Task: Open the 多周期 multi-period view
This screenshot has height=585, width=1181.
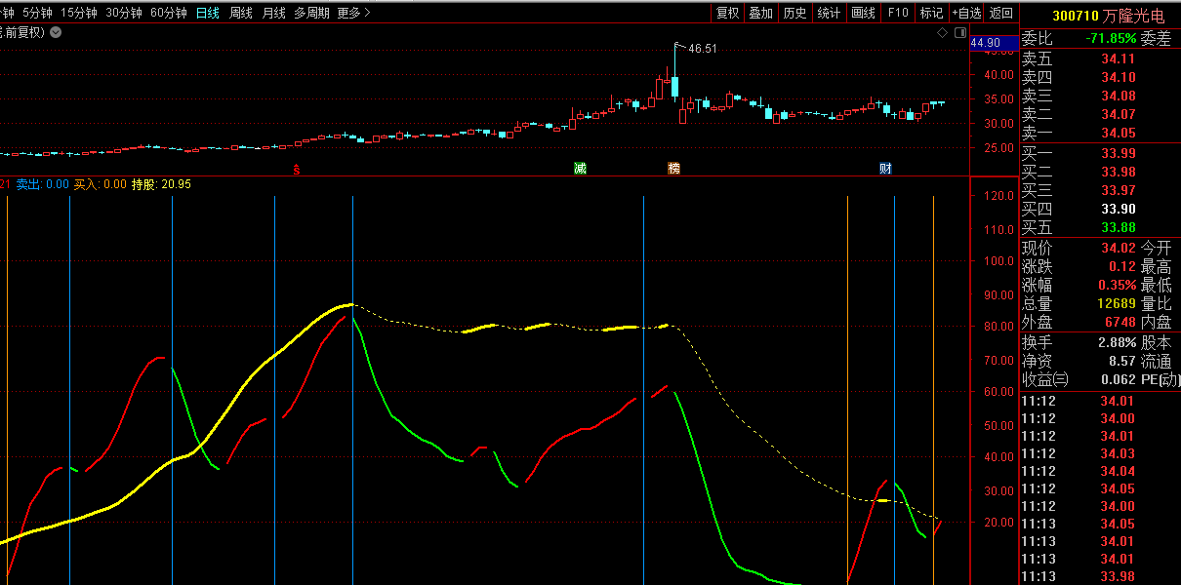Action: point(311,13)
